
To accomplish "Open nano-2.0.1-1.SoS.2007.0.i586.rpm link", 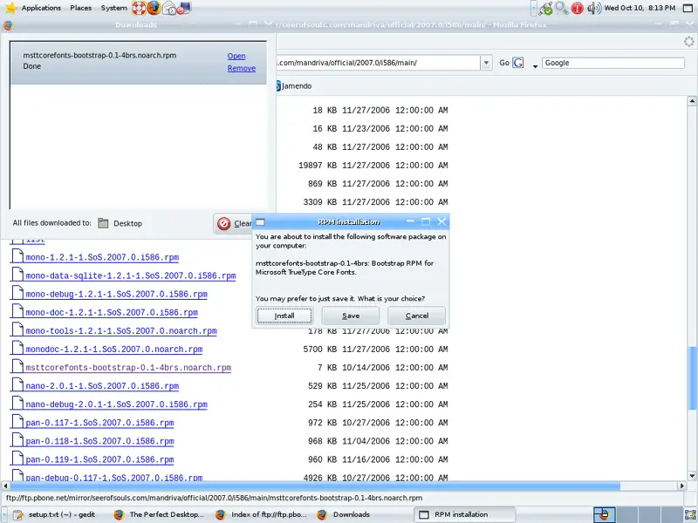I will (102, 386).
